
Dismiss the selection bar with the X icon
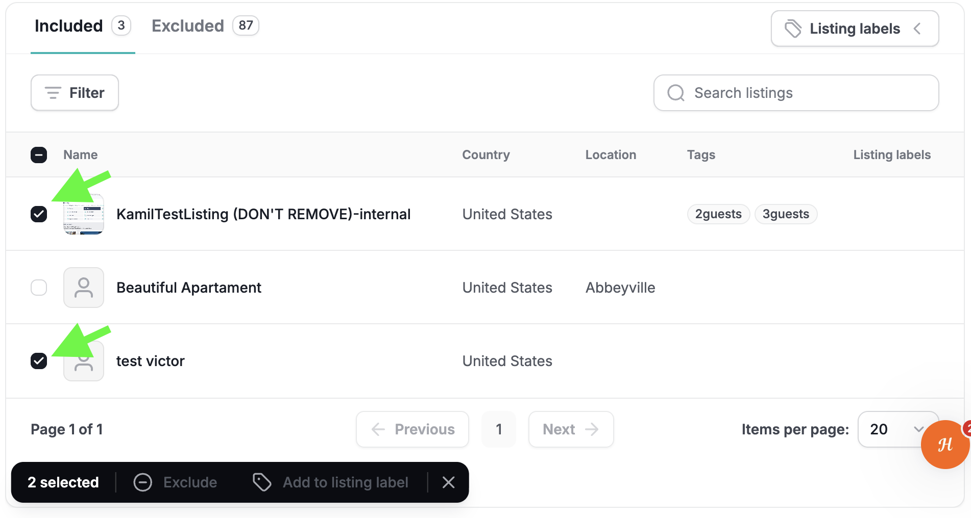448,482
